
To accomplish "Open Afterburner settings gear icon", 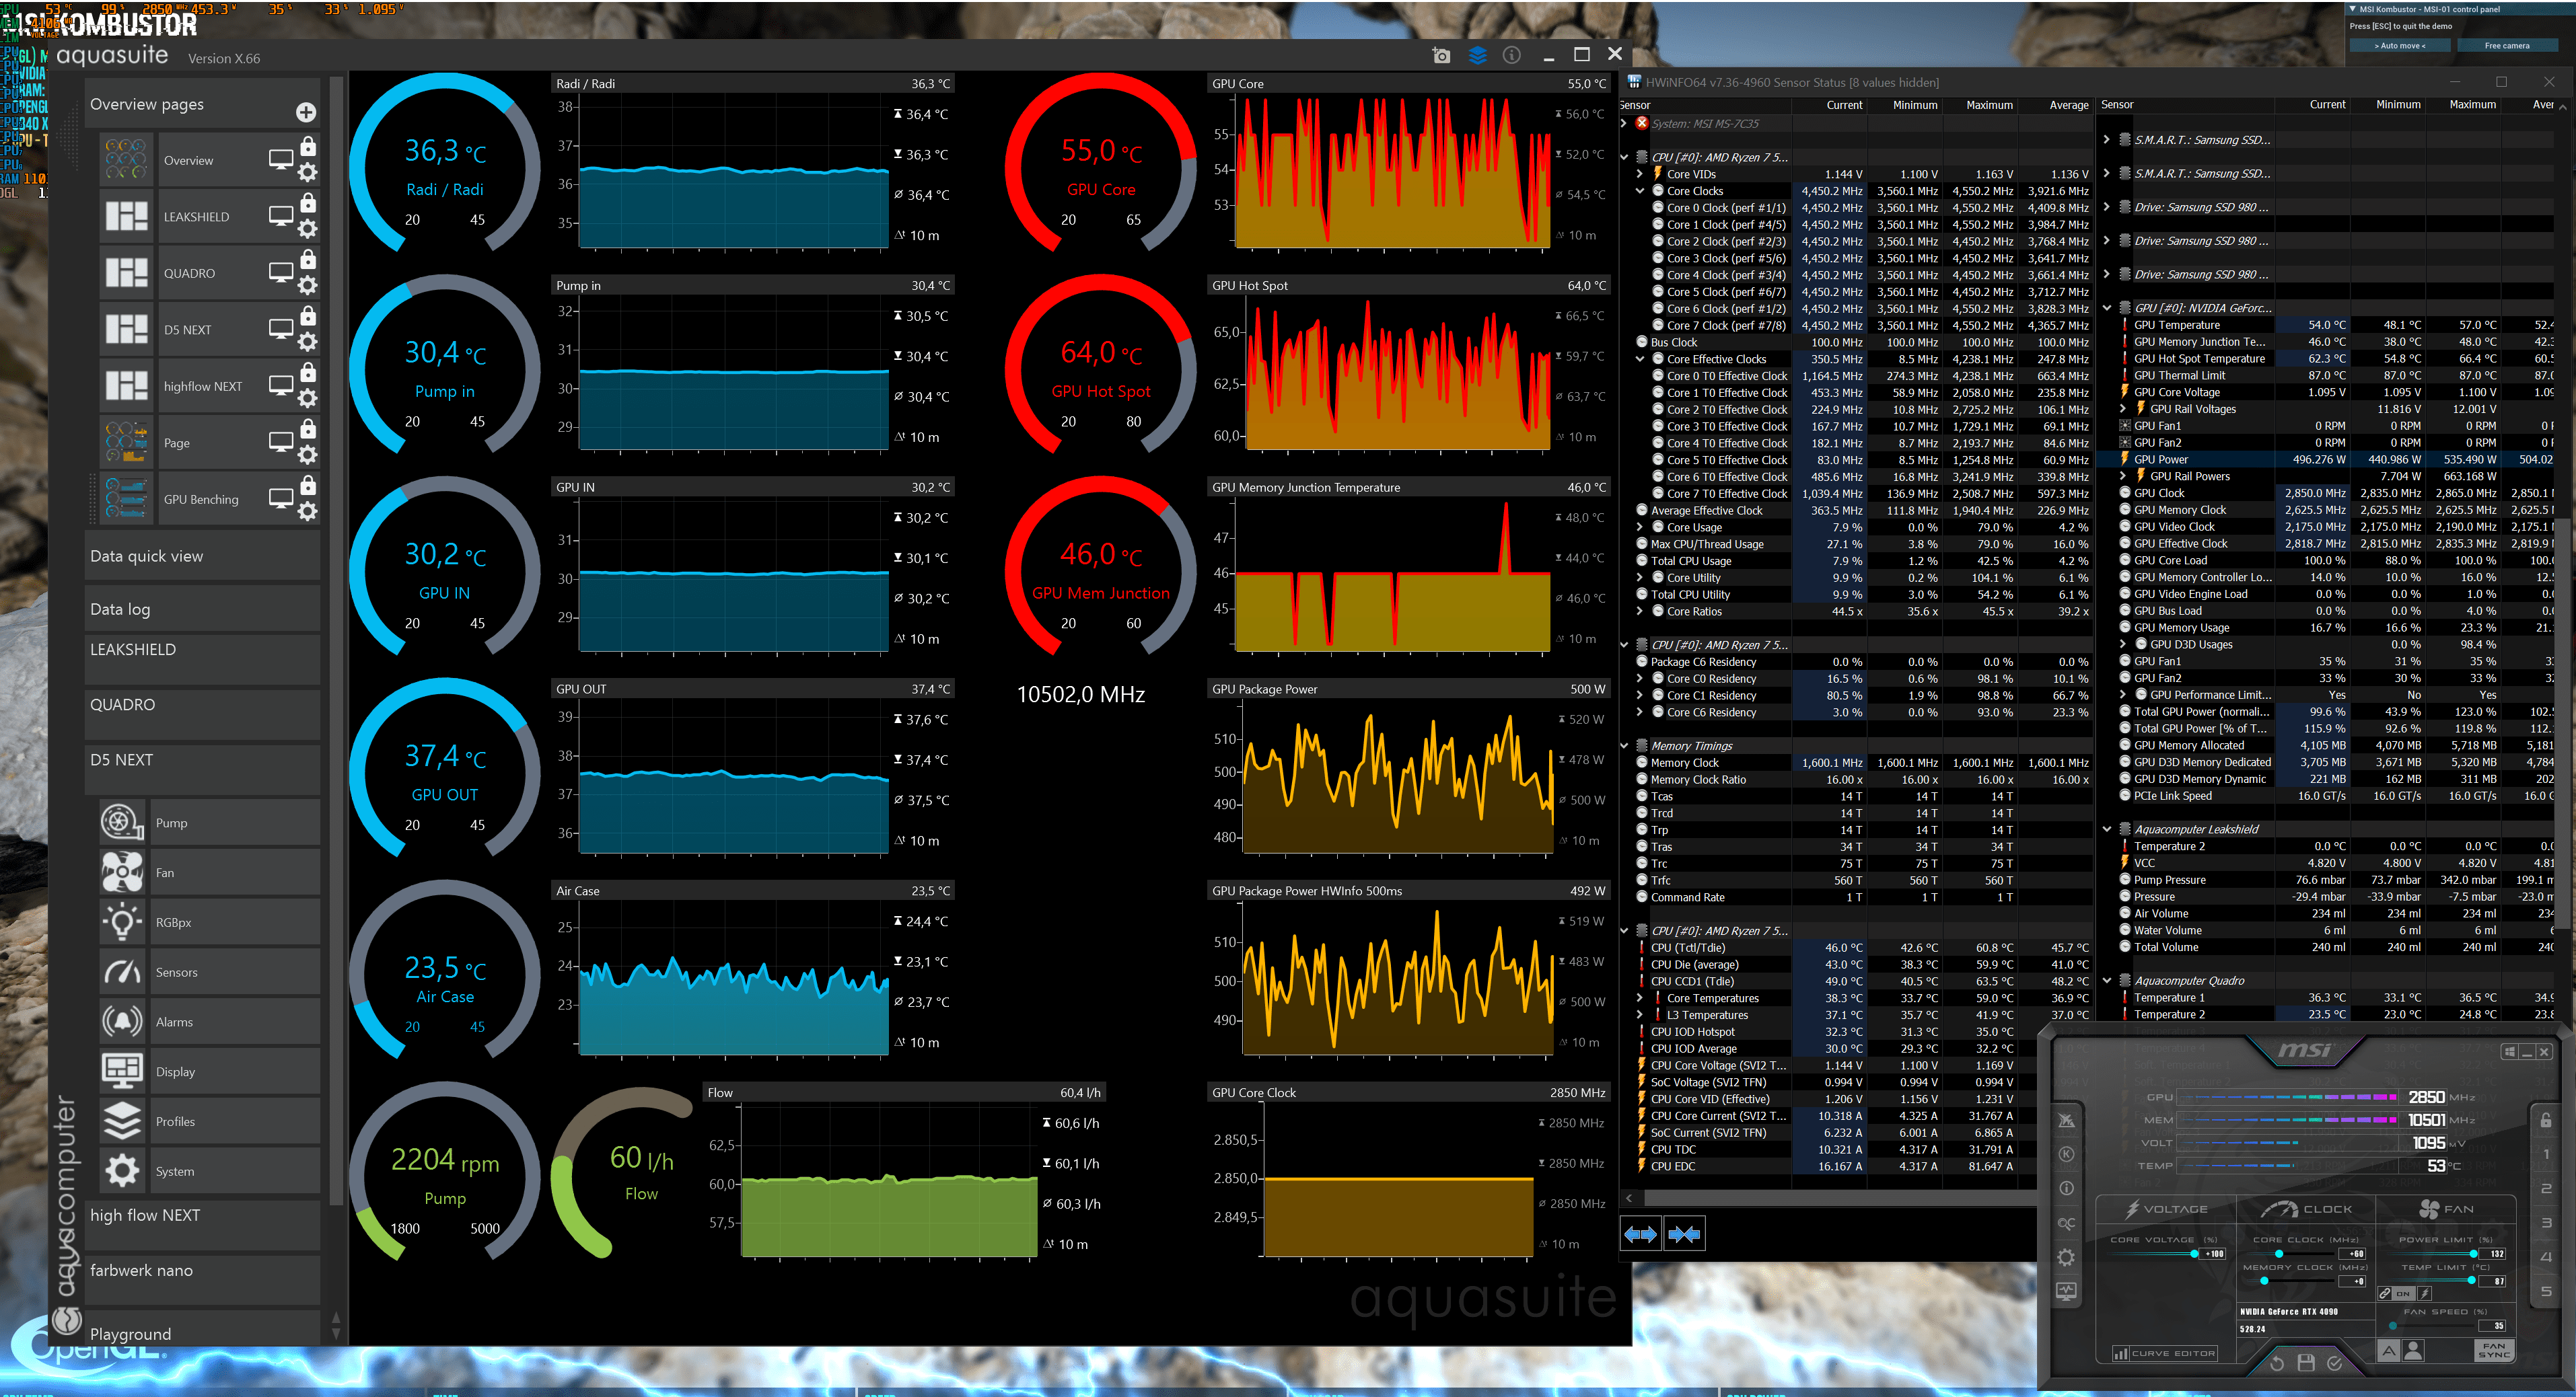I will pos(2067,1257).
